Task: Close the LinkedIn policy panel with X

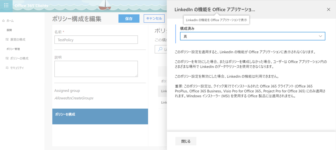Action: [x=329, y=9]
